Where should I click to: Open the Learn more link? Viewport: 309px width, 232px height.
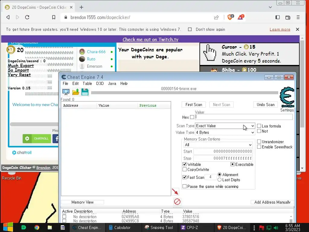(x=280, y=29)
